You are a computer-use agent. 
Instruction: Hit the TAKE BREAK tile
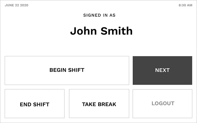pos(99,104)
